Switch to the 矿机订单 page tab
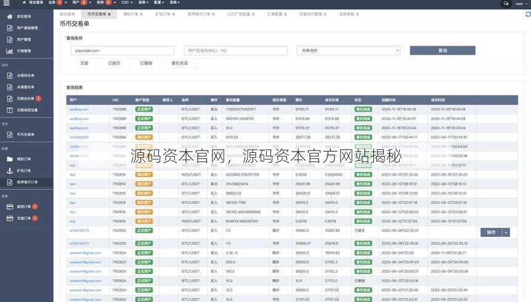Viewport: 531px width, 302px height. pos(163,14)
